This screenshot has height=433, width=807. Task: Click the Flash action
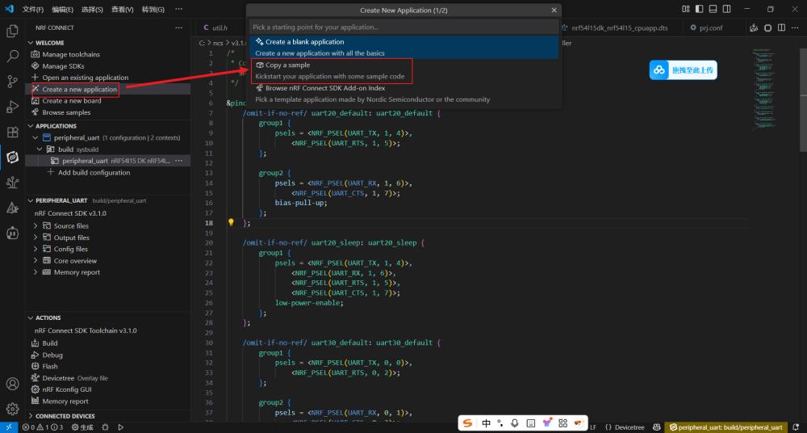pyautogui.click(x=50, y=366)
